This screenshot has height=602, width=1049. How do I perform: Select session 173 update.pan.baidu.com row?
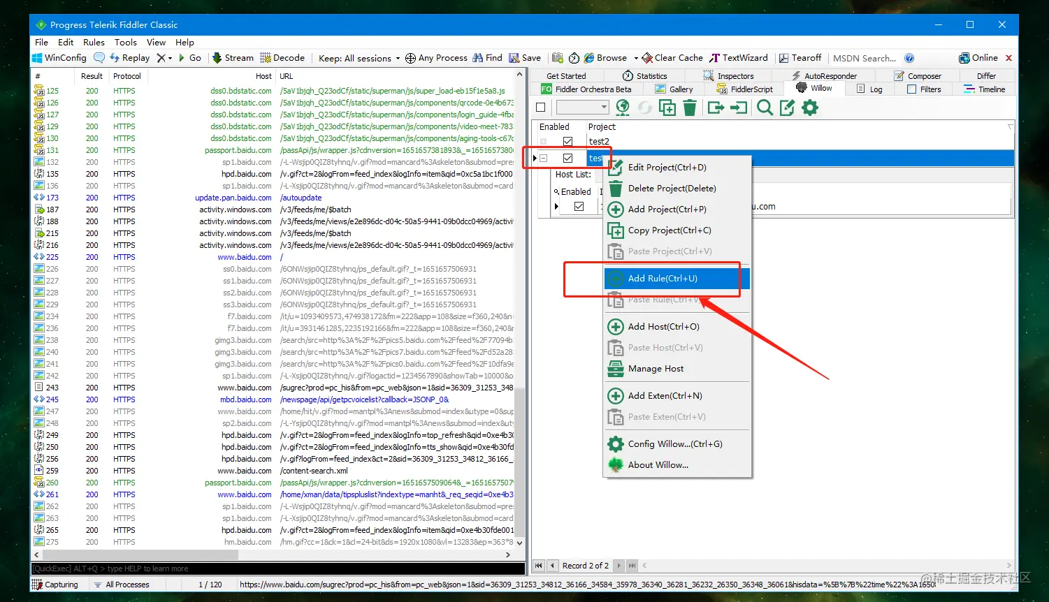coord(274,198)
